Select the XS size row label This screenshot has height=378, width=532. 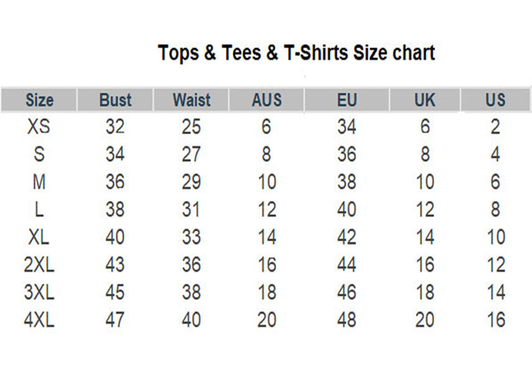[38, 127]
